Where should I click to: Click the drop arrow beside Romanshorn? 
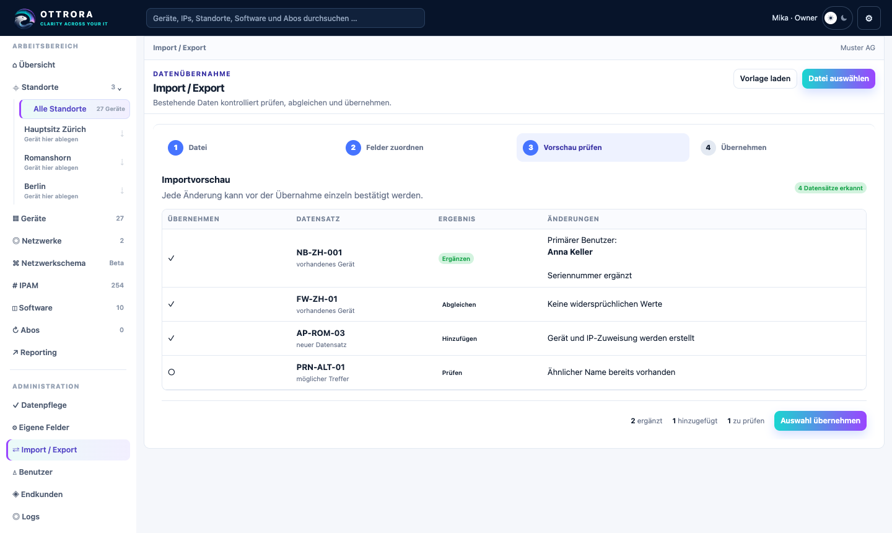(x=122, y=162)
